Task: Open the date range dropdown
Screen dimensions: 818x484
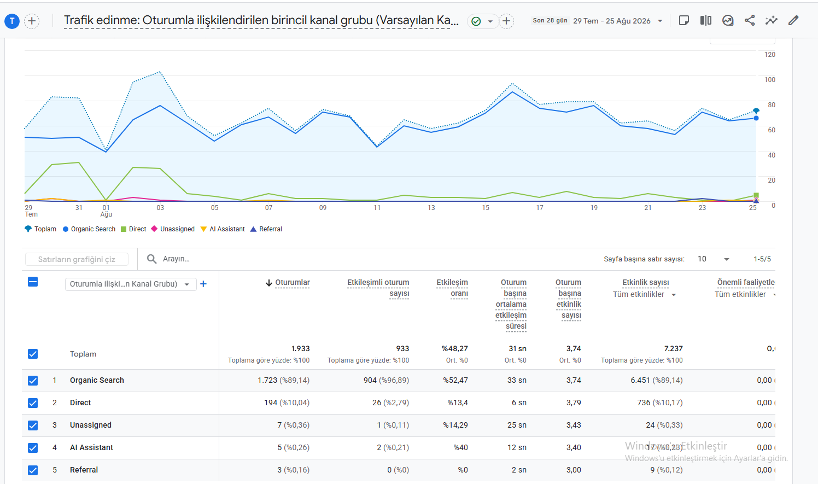Action: [598, 21]
